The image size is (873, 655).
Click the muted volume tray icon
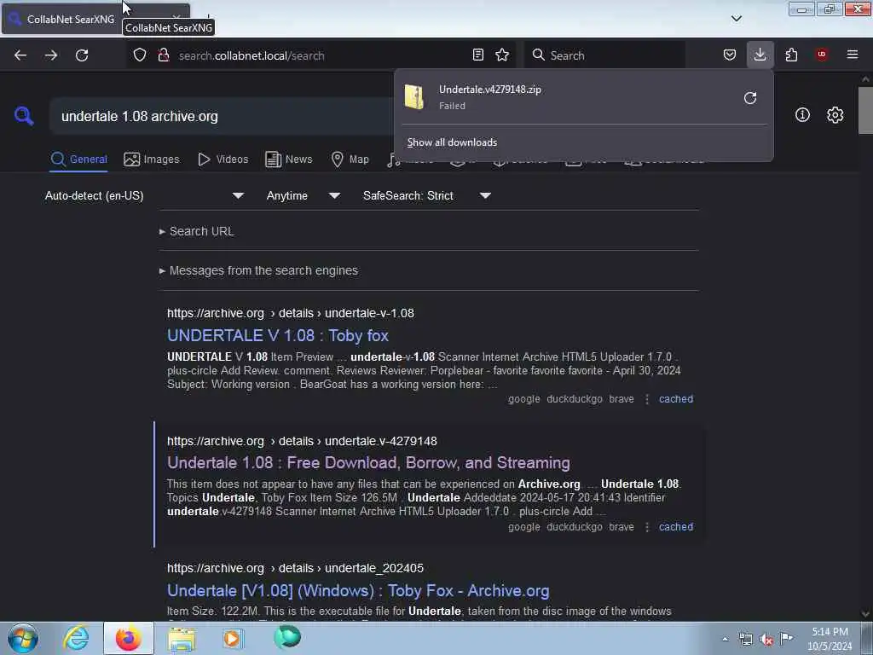click(766, 639)
